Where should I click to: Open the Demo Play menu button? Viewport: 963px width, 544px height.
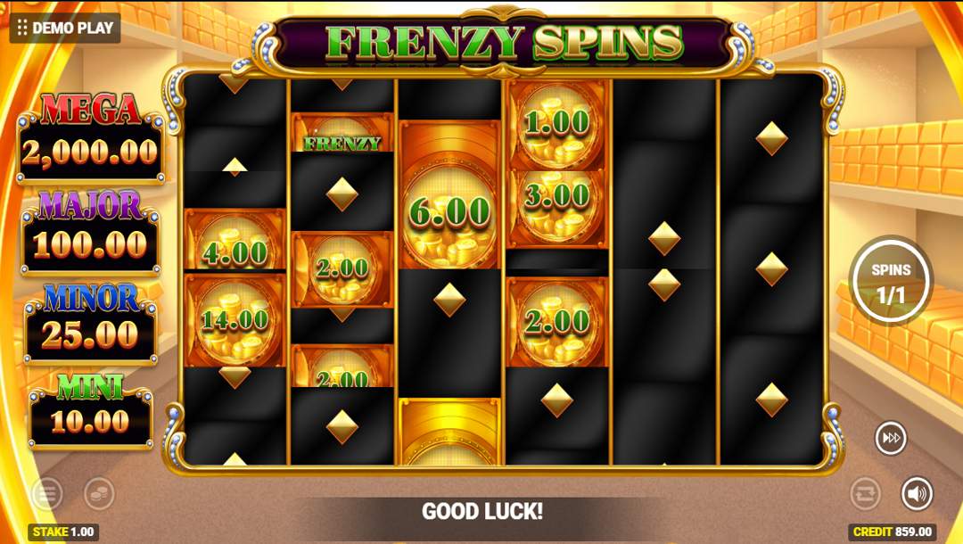(x=65, y=28)
